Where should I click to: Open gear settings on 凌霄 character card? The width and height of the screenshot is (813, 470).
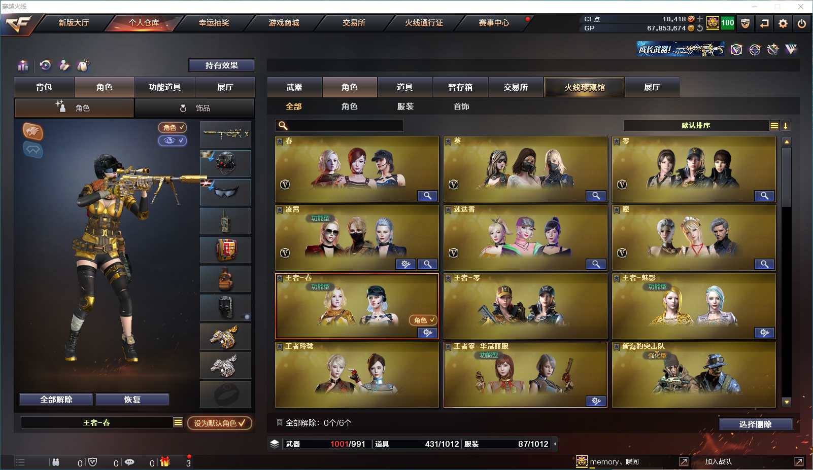pos(406,264)
